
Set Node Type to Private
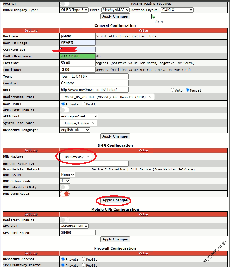tap(63, 104)
